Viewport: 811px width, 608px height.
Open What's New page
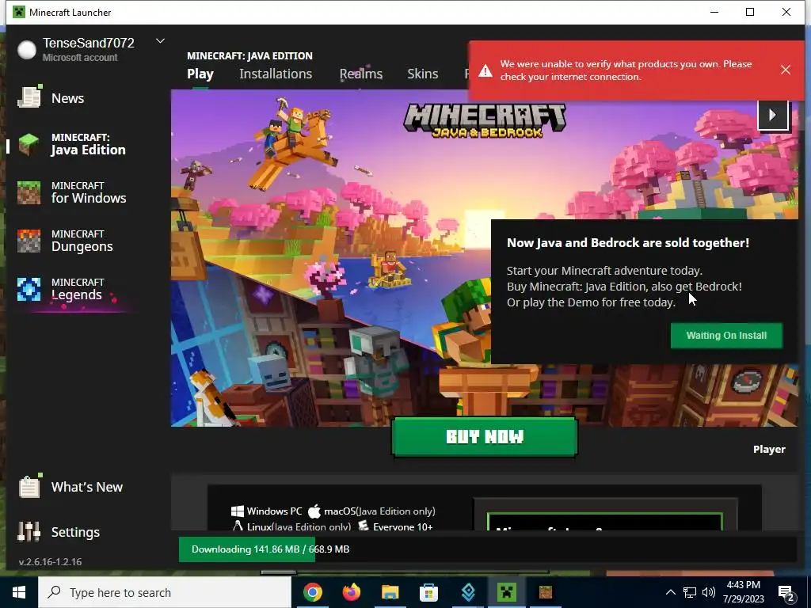click(70, 487)
